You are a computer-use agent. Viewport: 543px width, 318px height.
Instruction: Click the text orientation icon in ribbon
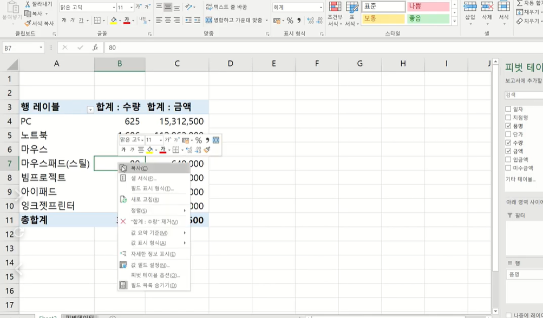pos(189,7)
